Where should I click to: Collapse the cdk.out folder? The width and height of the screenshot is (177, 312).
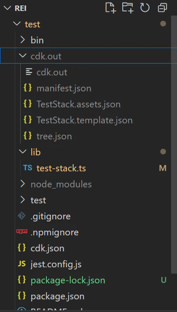[22, 56]
